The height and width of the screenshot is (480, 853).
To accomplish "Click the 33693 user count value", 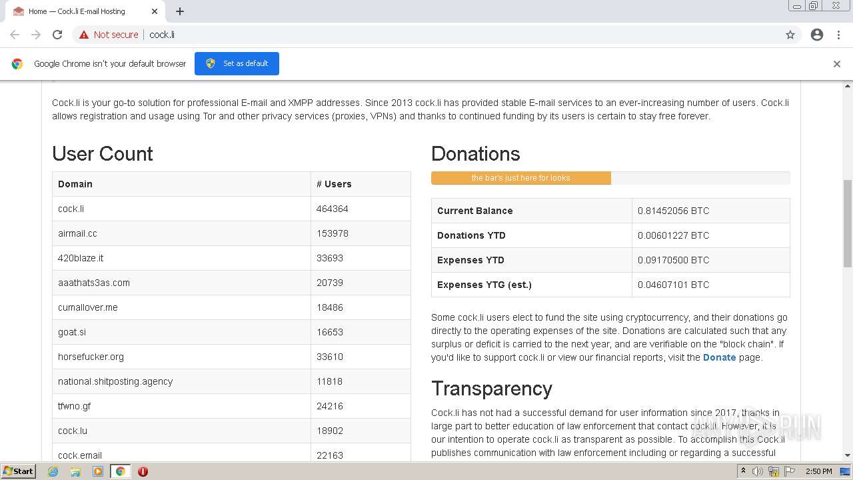I will point(330,258).
